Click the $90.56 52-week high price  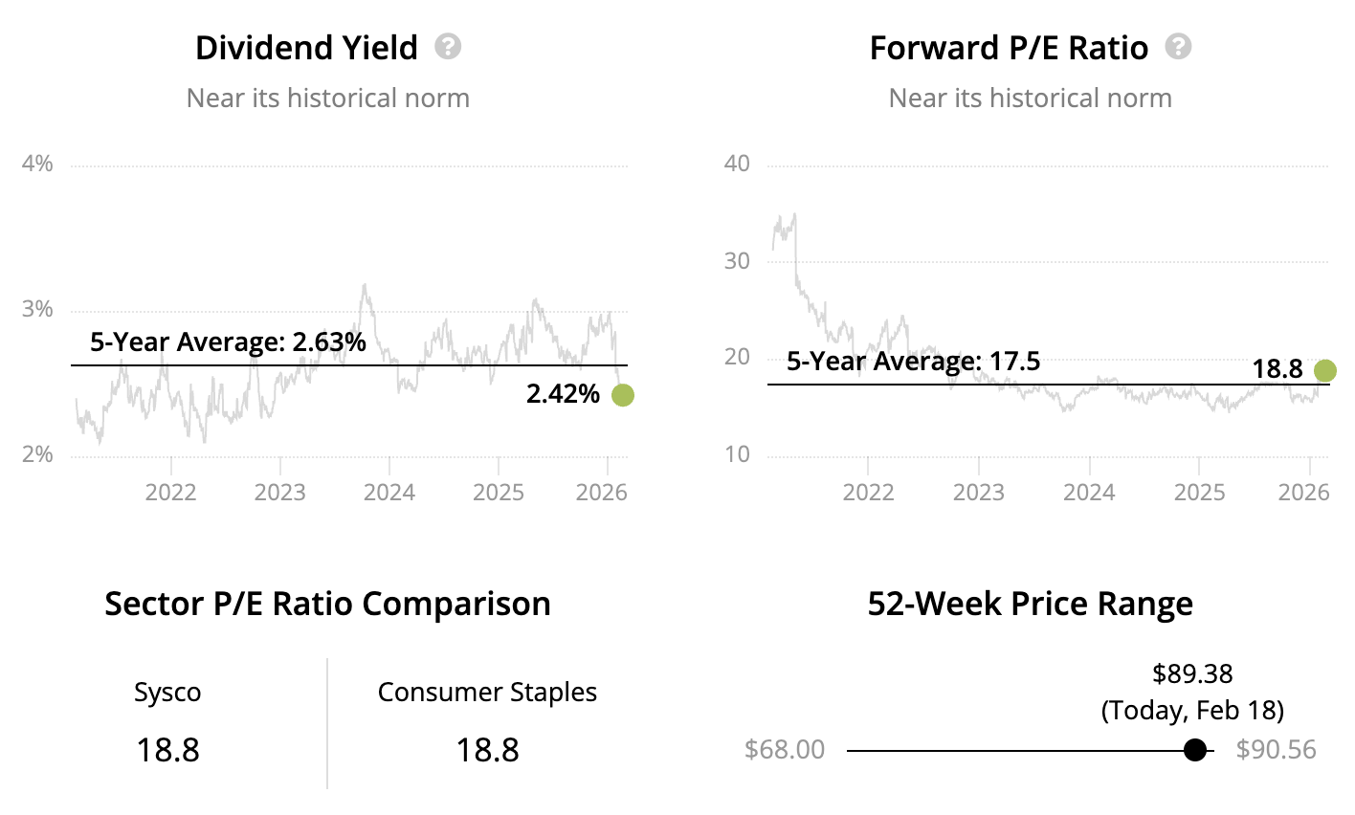tap(1276, 750)
